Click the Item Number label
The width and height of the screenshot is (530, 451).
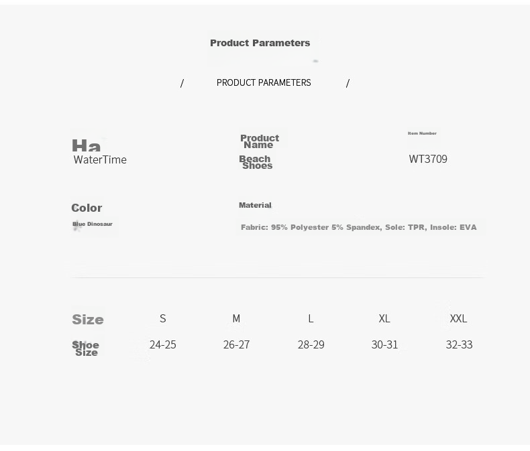tap(422, 133)
